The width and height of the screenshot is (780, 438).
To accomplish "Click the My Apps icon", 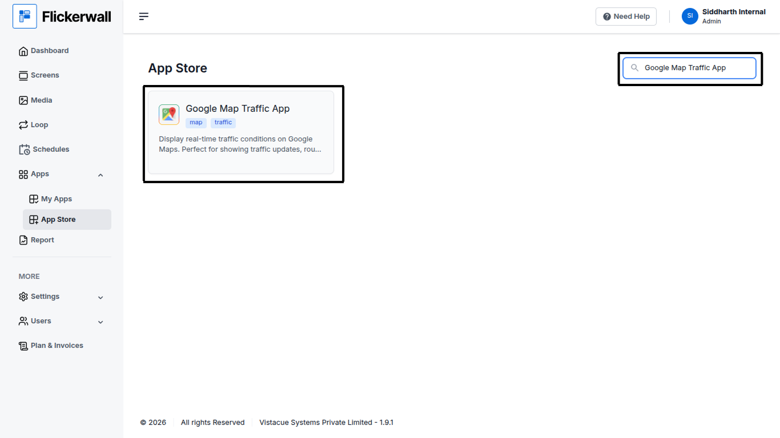I will (34, 199).
